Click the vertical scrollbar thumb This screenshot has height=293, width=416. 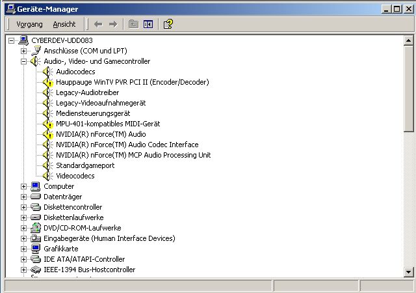pos(408,89)
